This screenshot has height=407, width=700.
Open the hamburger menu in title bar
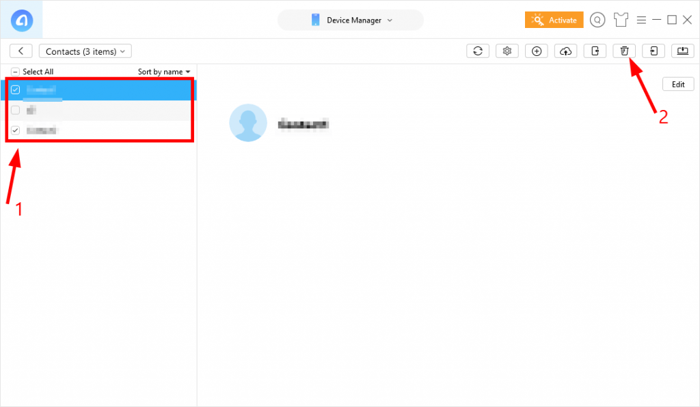(x=641, y=20)
